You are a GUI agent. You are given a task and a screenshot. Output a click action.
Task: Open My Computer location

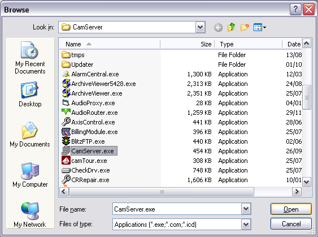tap(30, 175)
